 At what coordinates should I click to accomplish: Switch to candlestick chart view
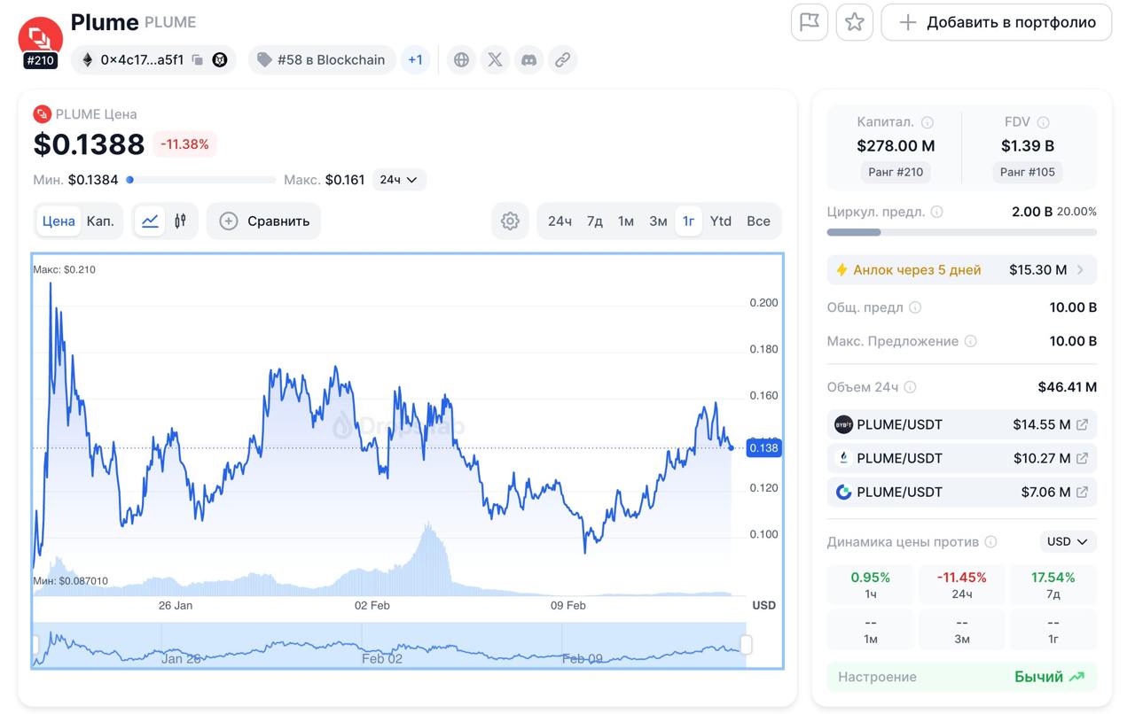click(180, 221)
